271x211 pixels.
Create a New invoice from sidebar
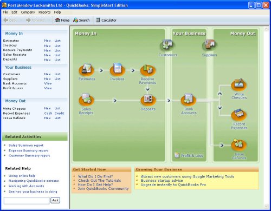47,46
